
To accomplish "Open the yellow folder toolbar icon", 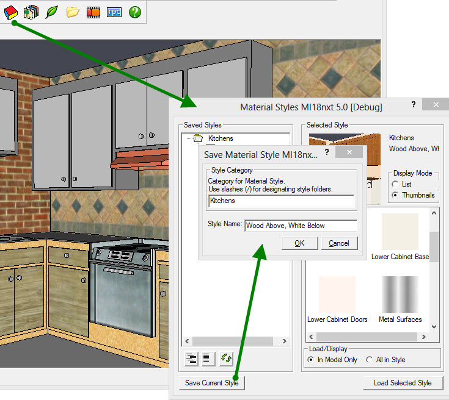I will pos(73,12).
